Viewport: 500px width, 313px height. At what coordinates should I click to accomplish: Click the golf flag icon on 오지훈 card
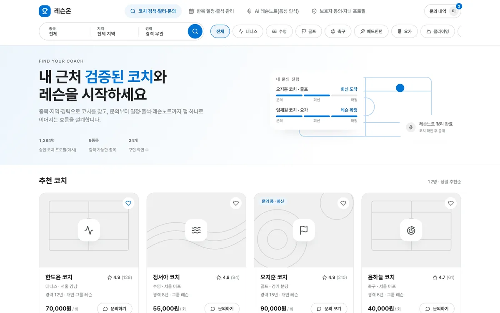(304, 230)
